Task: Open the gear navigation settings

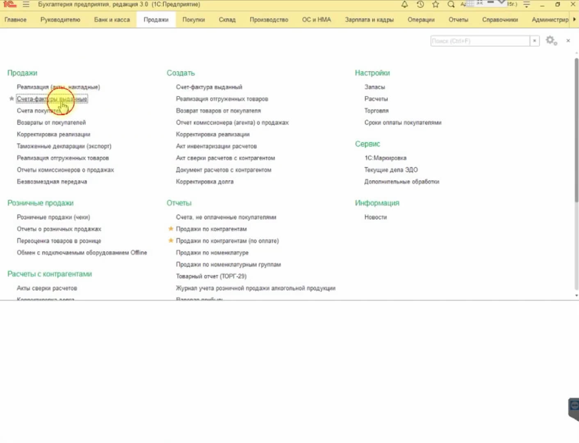Action: (x=551, y=41)
